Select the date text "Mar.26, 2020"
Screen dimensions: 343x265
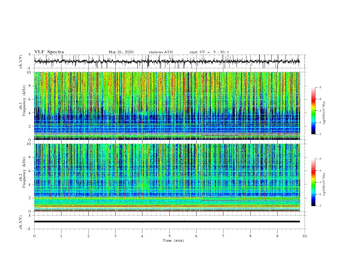[x=121, y=52]
